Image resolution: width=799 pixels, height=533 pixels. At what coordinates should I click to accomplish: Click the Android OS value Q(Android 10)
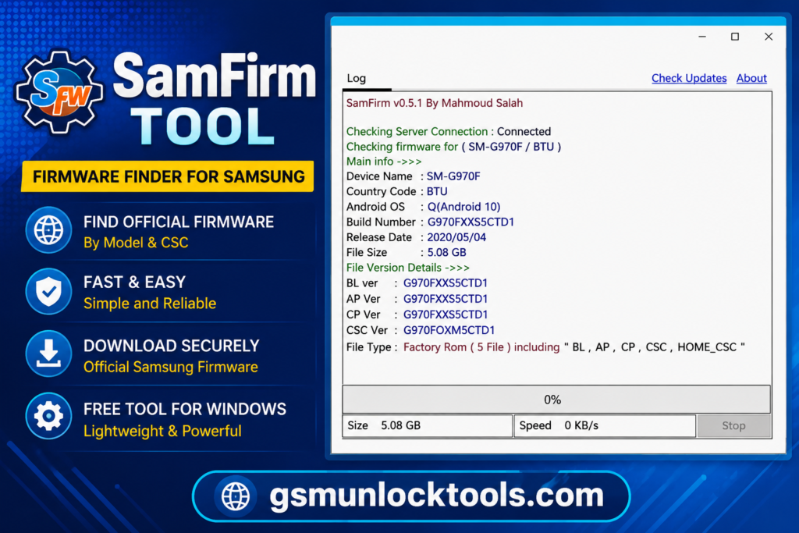point(463,207)
